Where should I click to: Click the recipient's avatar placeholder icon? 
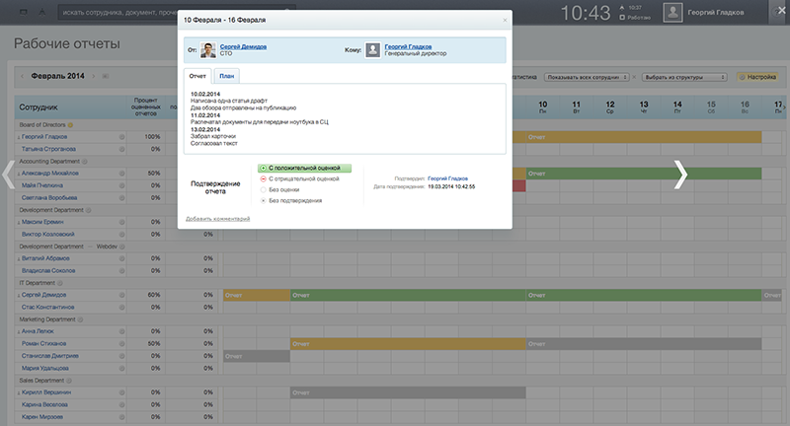(x=373, y=50)
